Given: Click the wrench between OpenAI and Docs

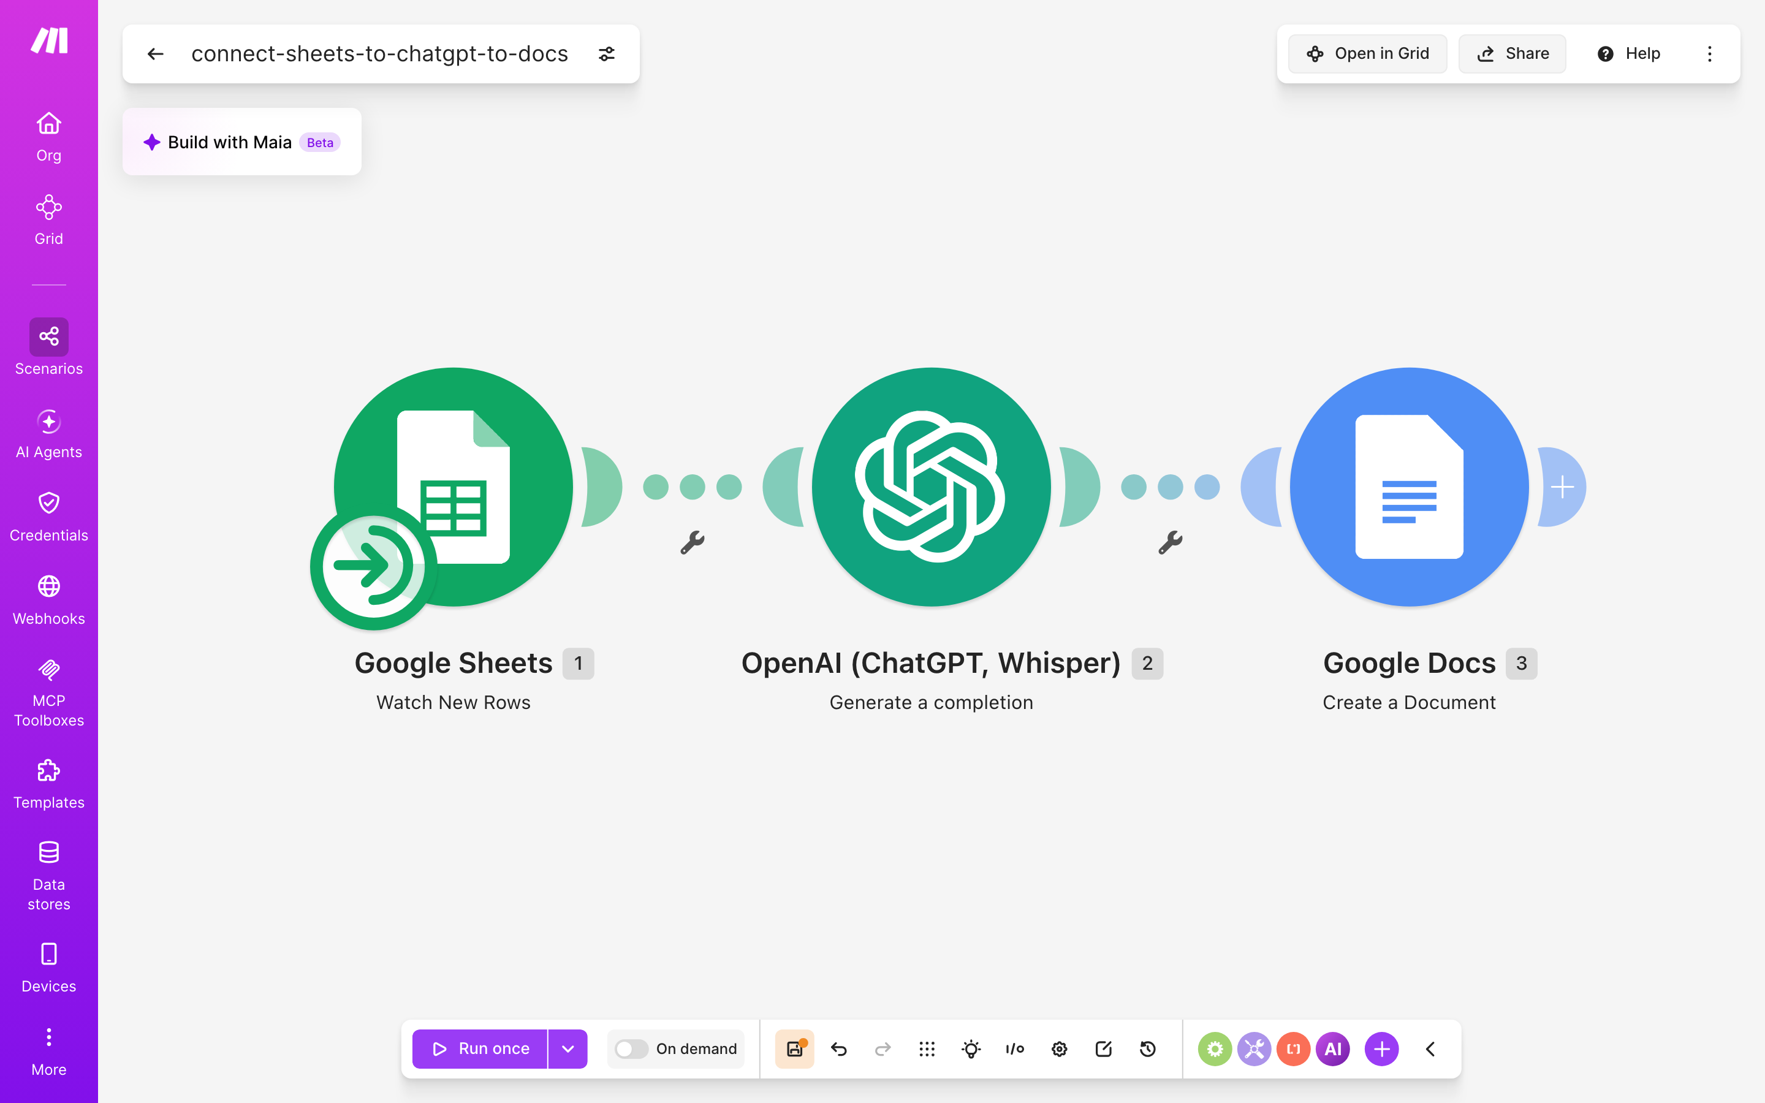Looking at the screenshot, I should tap(1170, 542).
